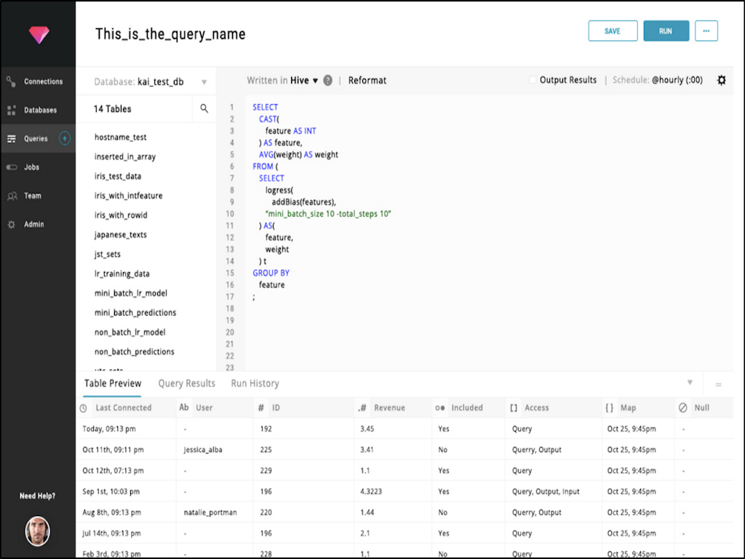Screen dimensions: 745x559
Task: Open the more options ellipsis button
Action: click(706, 31)
